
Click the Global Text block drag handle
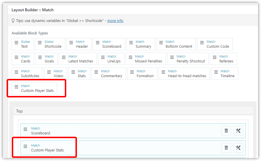point(16,42)
